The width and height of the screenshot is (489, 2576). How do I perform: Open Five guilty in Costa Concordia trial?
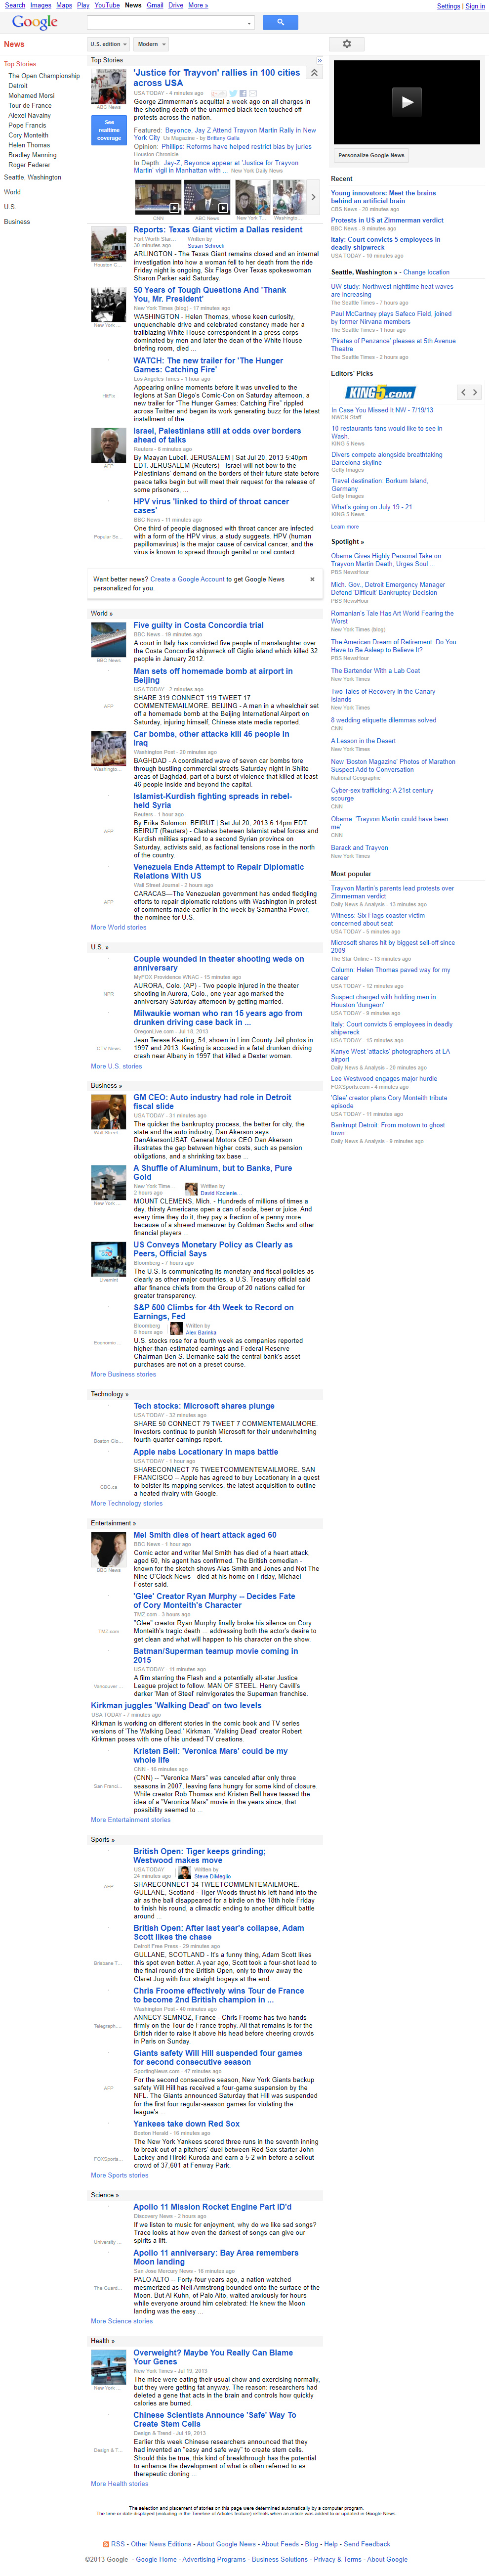198,625
